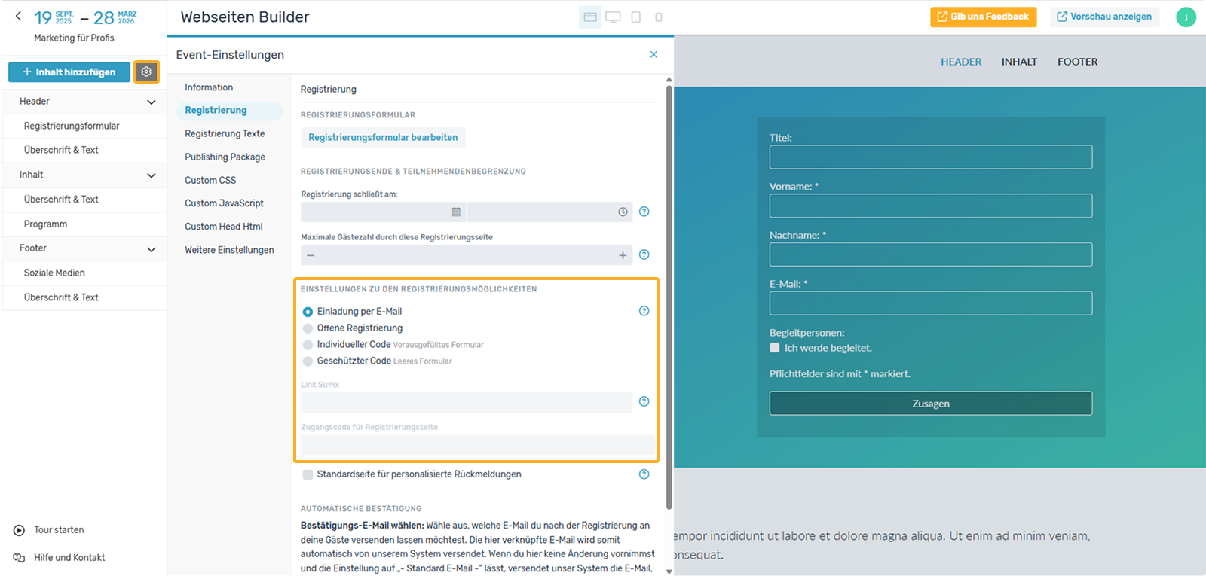Click the Tour starten play icon
Image resolution: width=1206 pixels, height=576 pixels.
pyautogui.click(x=19, y=530)
